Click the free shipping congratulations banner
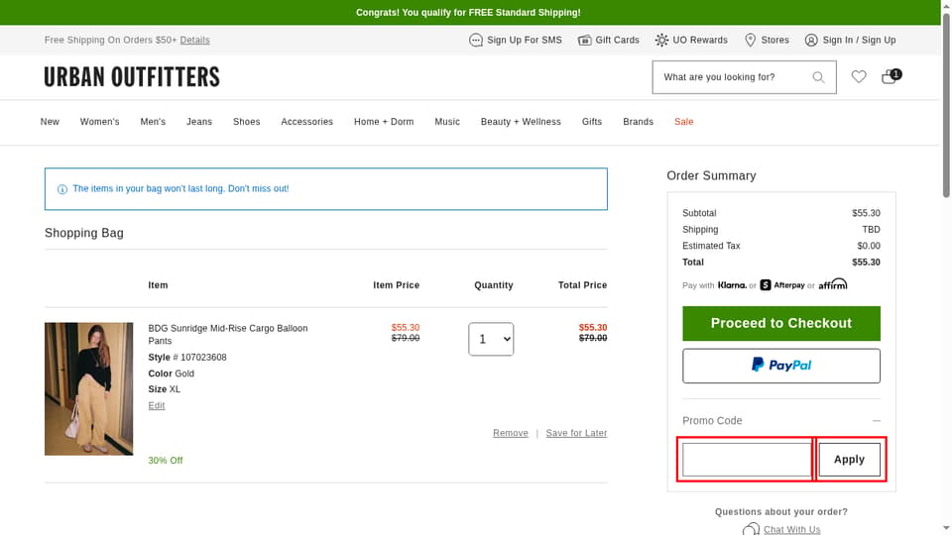The image size is (952, 535). pos(470,13)
